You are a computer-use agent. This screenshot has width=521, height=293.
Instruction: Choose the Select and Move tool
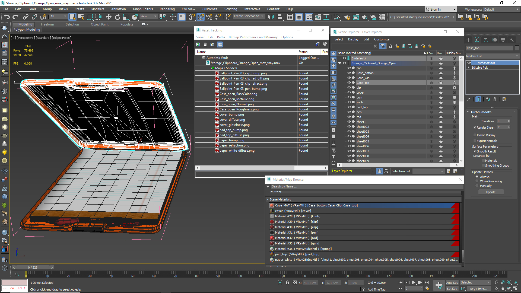coord(109,17)
